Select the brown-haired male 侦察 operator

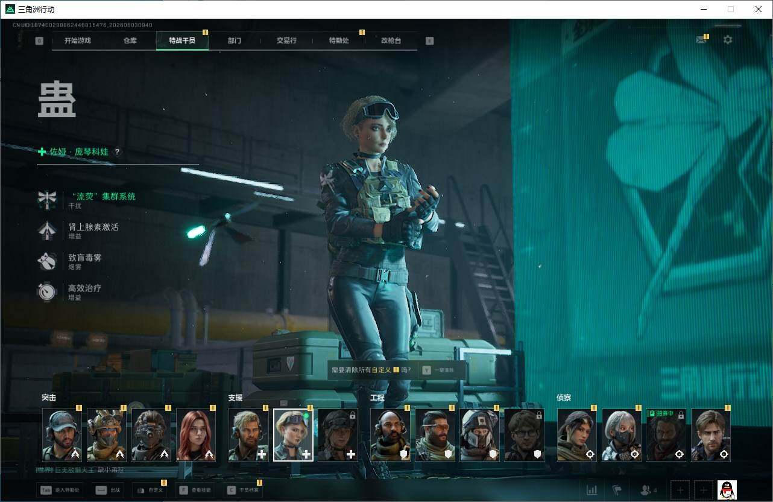tap(711, 435)
